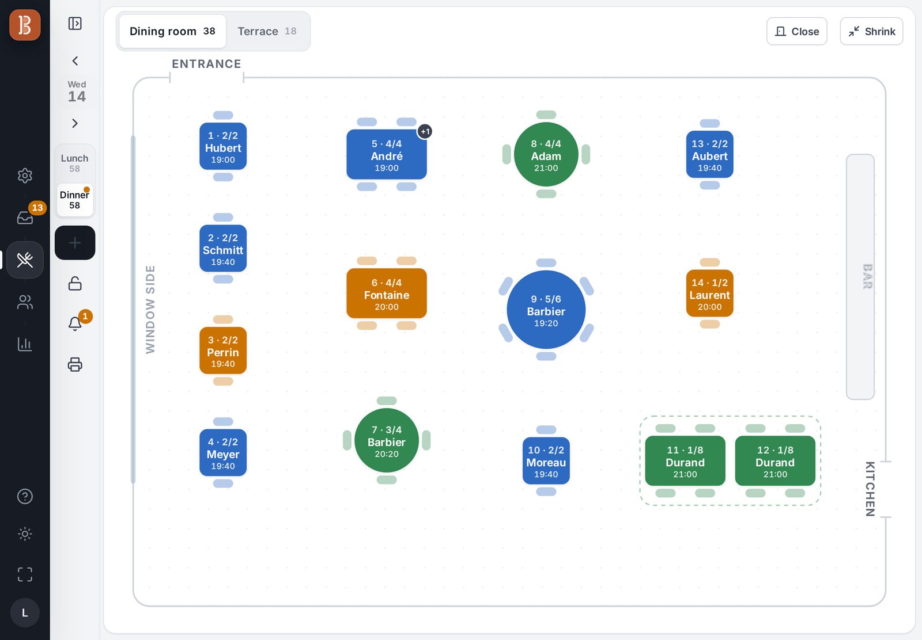Image resolution: width=922 pixels, height=640 pixels.
Task: Click the Shrink button
Action: click(871, 31)
